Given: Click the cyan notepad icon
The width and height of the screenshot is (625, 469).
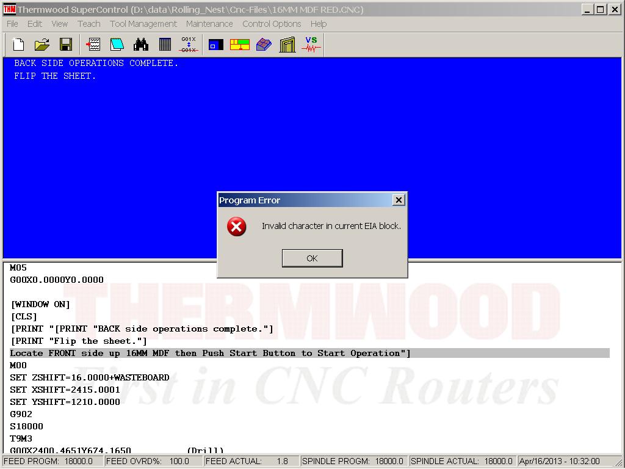Looking at the screenshot, I should pos(117,45).
